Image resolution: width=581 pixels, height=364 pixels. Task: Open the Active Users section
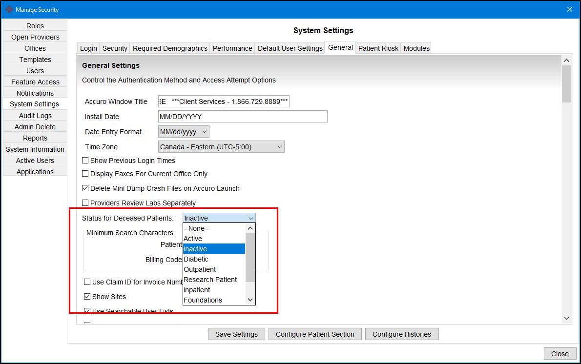click(x=35, y=160)
